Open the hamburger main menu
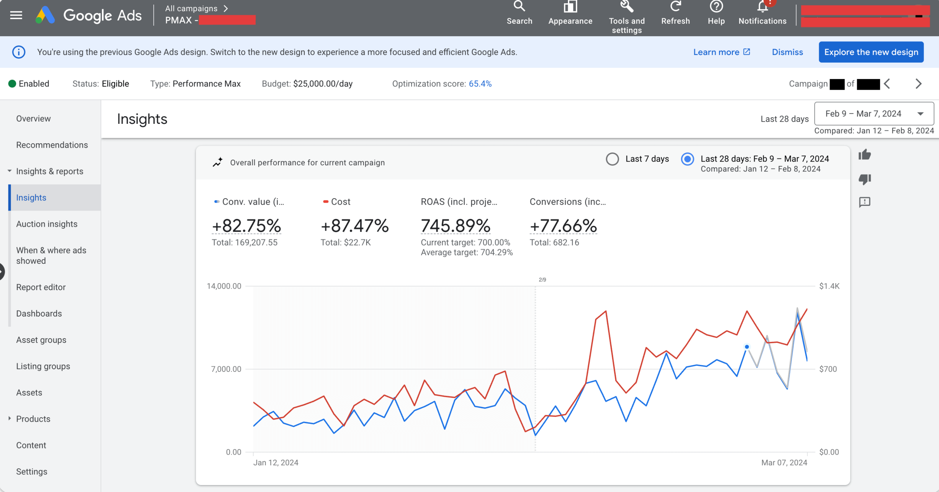Screen dimensions: 939x492 click(16, 15)
